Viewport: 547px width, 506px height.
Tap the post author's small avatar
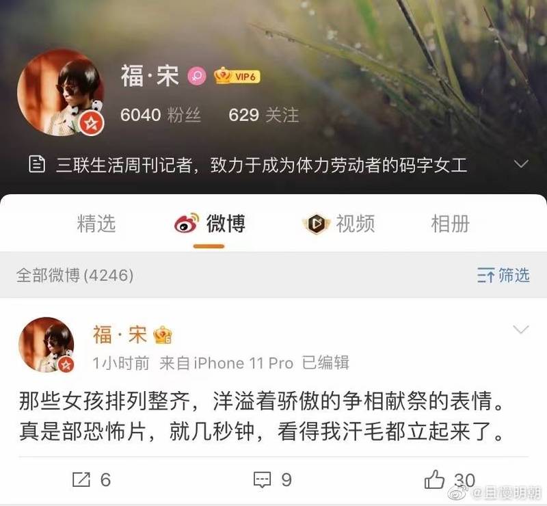[46, 345]
